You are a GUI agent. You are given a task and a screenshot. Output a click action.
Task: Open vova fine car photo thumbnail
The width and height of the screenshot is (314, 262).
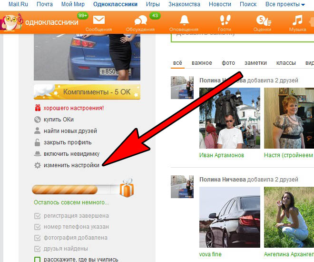pos(230,217)
